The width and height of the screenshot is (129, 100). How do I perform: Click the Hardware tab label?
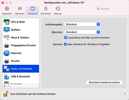[x=33, y=14]
